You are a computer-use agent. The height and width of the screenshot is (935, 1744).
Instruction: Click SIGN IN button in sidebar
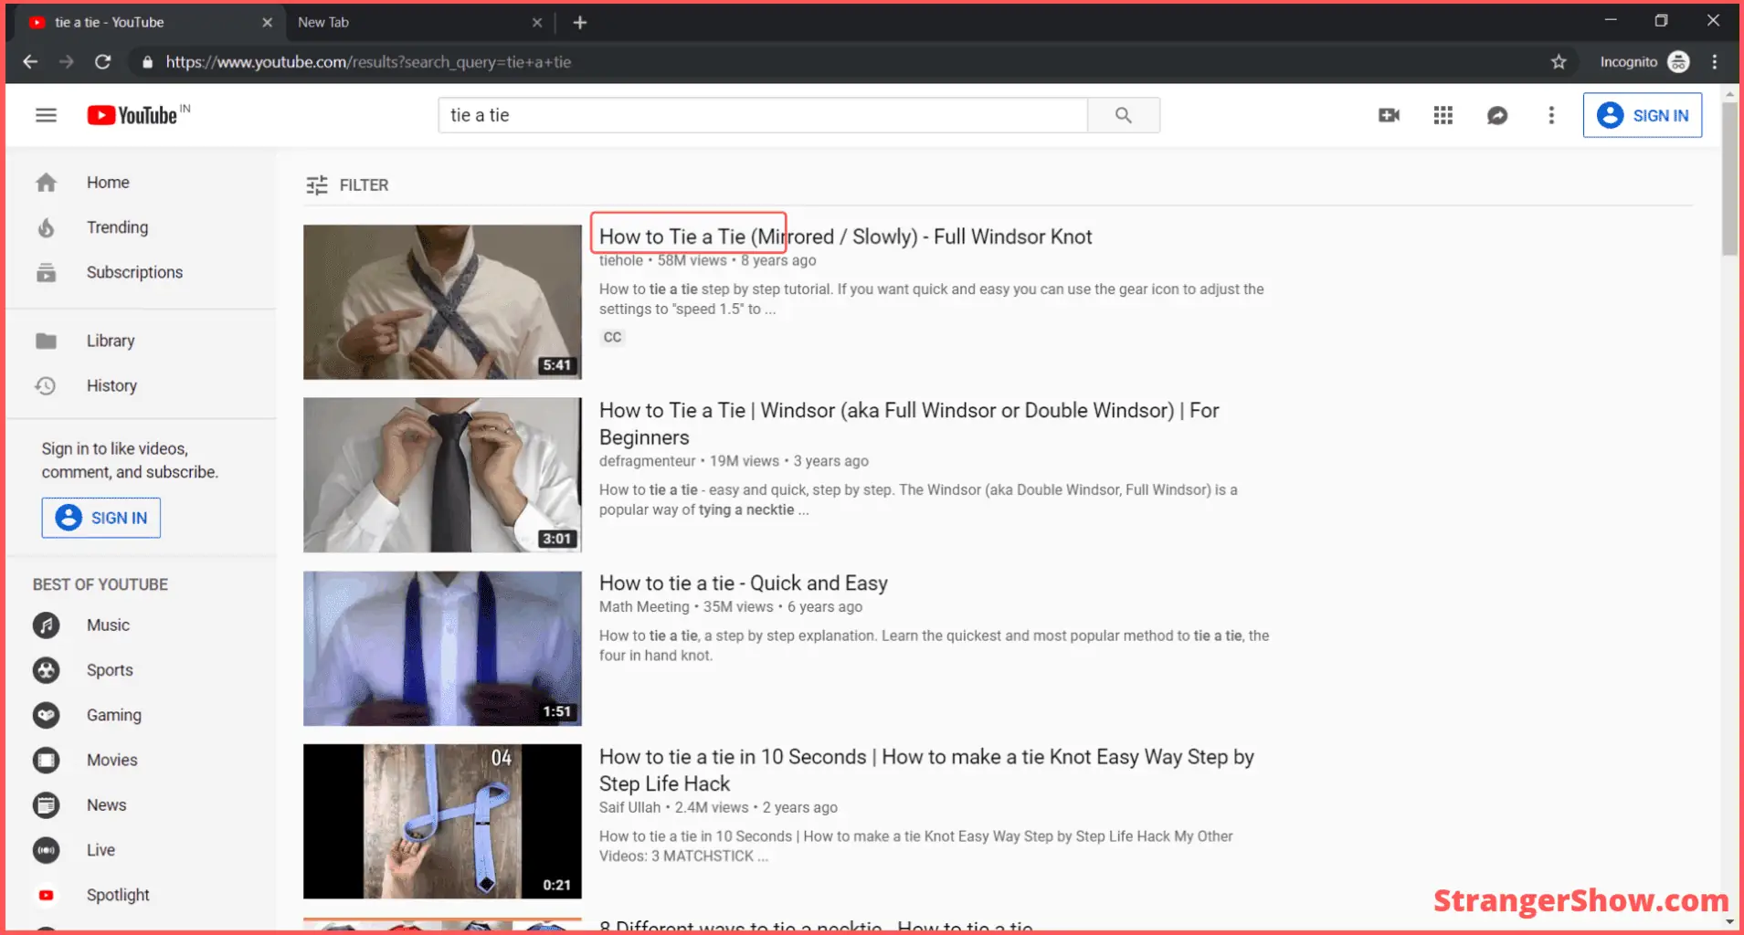[x=100, y=518]
